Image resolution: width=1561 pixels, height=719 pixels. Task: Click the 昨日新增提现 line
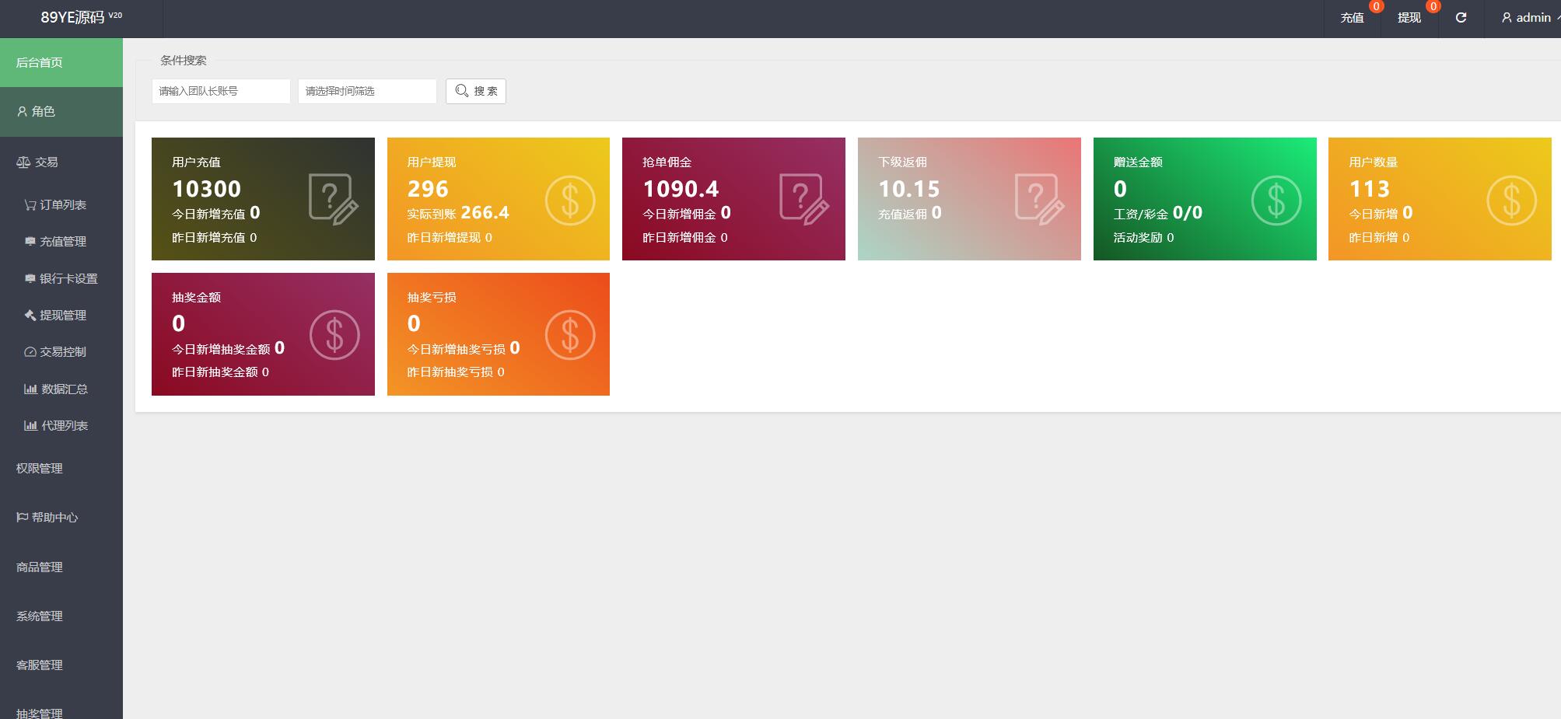click(450, 238)
